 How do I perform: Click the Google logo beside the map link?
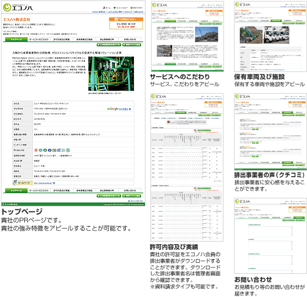pyautogui.click(x=114, y=109)
